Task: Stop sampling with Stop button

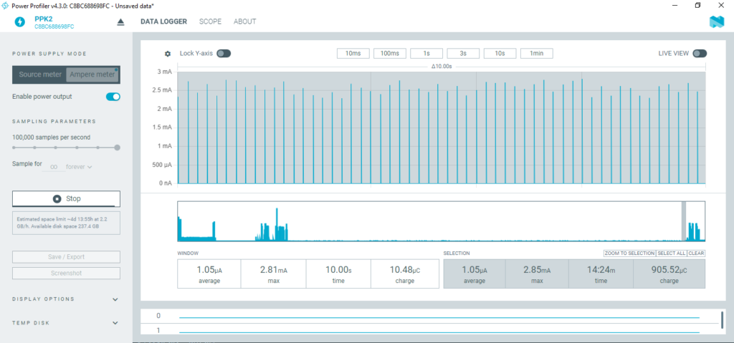Action: tap(66, 199)
